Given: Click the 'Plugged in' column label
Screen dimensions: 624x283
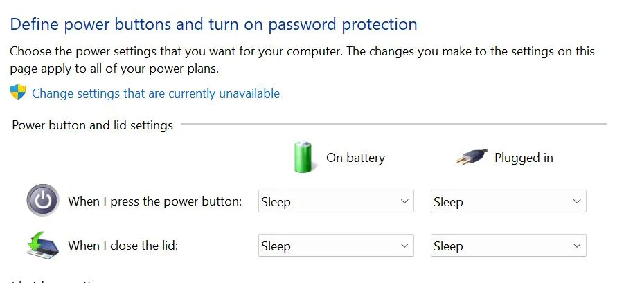Looking at the screenshot, I should [524, 158].
